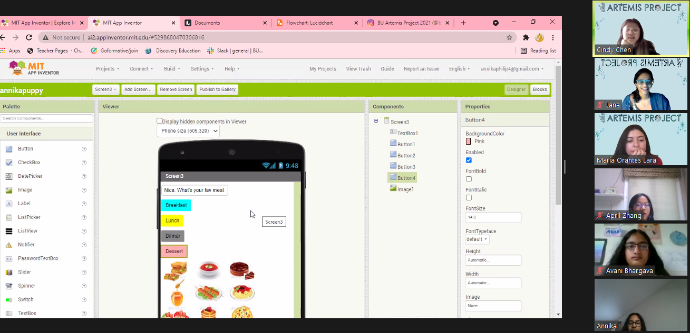
Task: Open the Build menu
Action: tap(171, 69)
